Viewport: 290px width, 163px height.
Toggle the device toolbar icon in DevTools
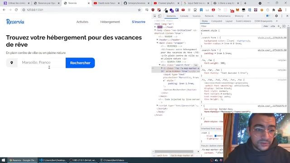(x=159, y=16)
